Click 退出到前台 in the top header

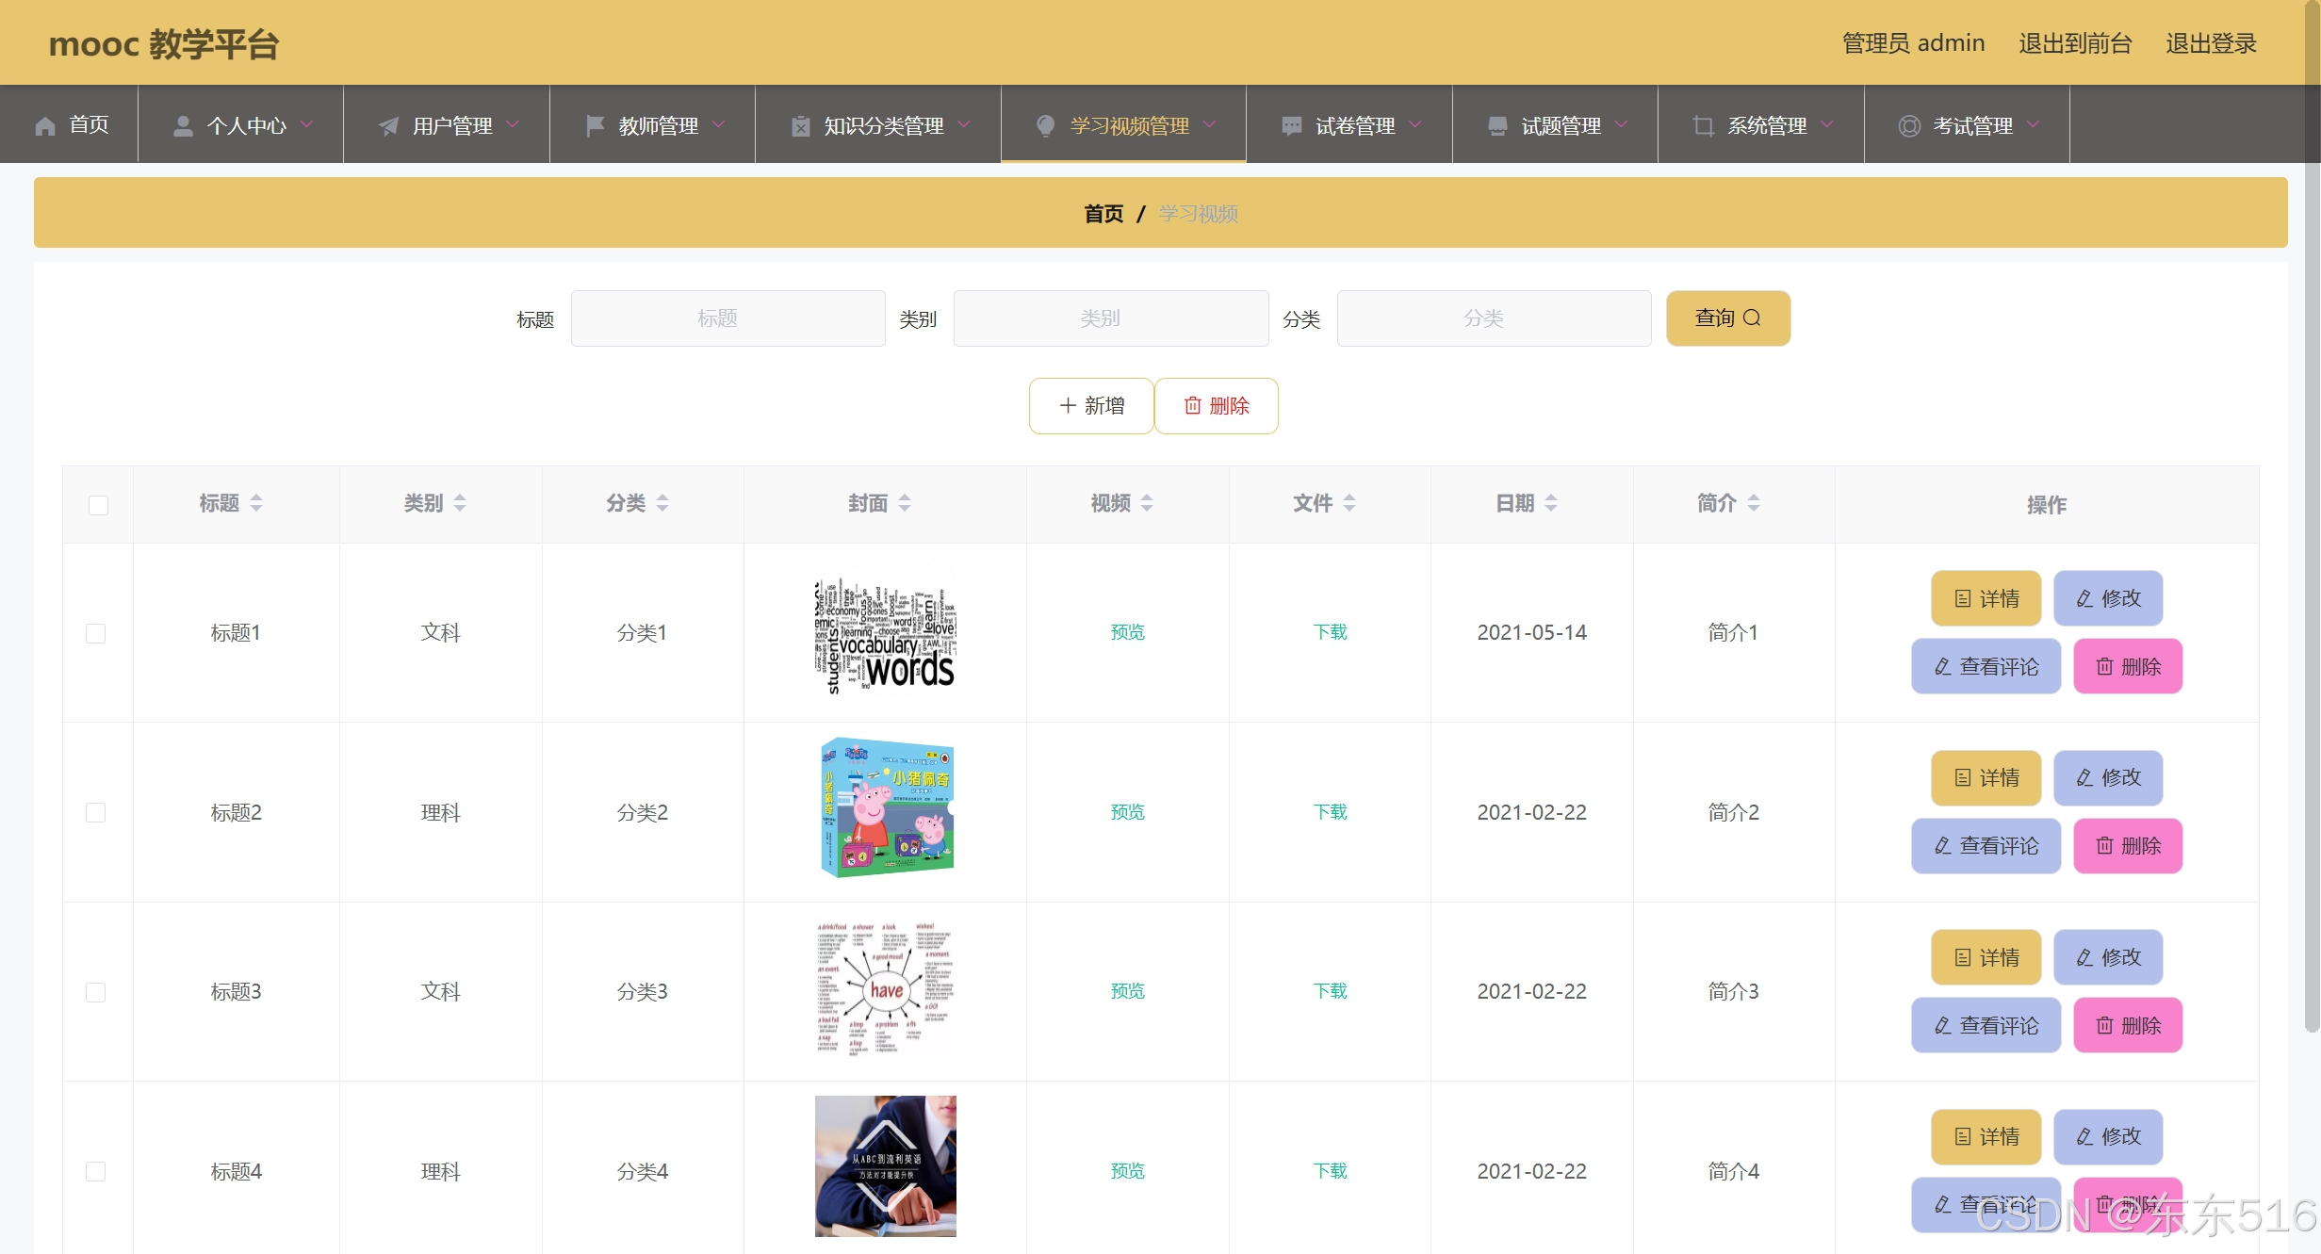click(x=2074, y=43)
